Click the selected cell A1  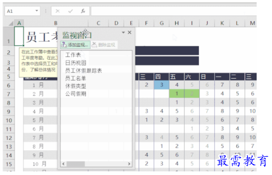(x=19, y=36)
